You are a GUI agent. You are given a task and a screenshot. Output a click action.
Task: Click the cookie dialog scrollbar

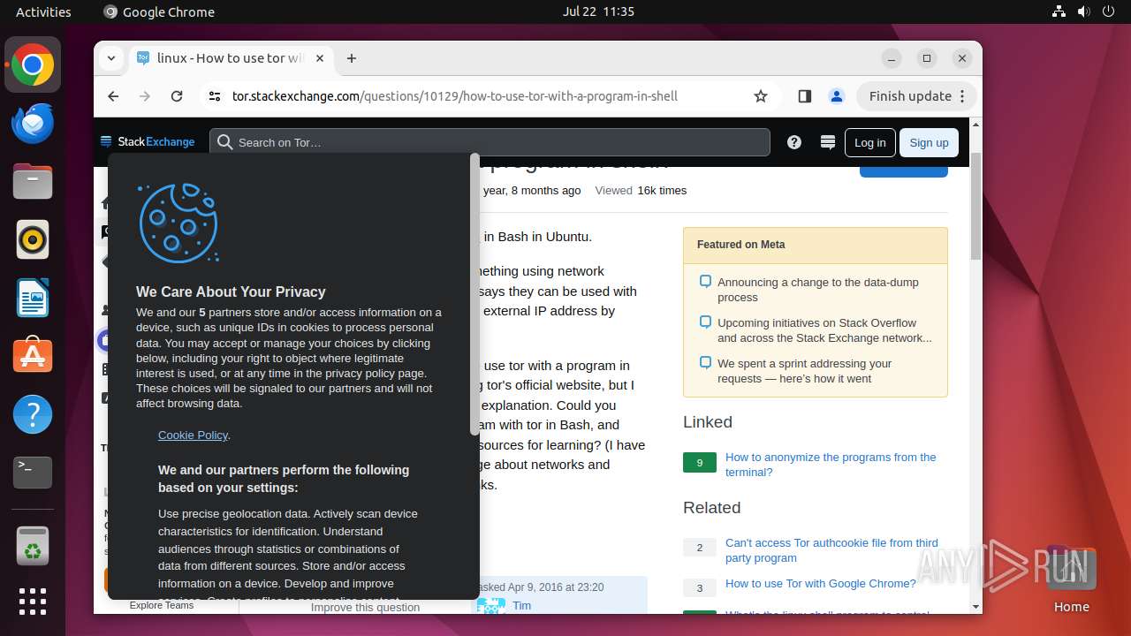coord(475,296)
